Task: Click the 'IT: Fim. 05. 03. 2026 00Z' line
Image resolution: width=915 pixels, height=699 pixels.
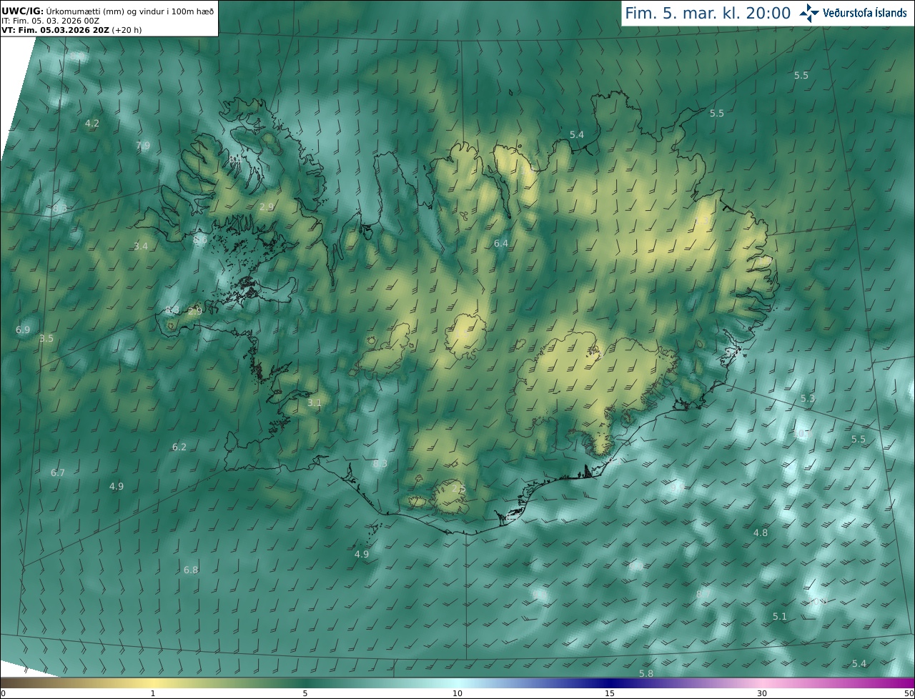Action: 50,21
